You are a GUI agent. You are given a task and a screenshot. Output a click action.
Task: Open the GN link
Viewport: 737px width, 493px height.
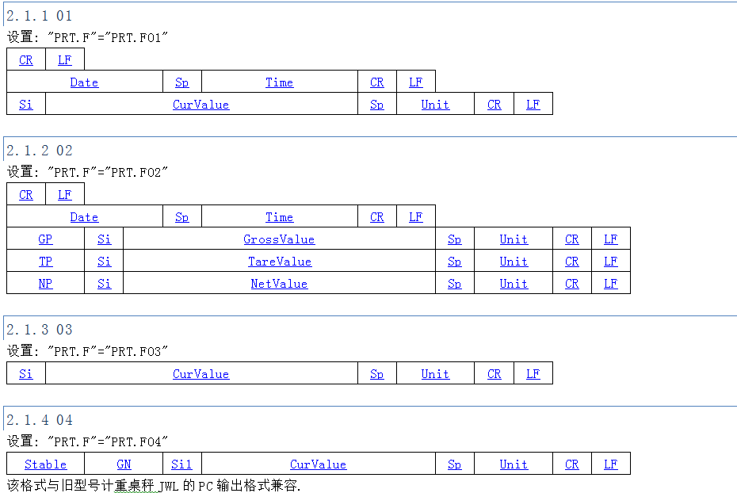[x=124, y=464]
